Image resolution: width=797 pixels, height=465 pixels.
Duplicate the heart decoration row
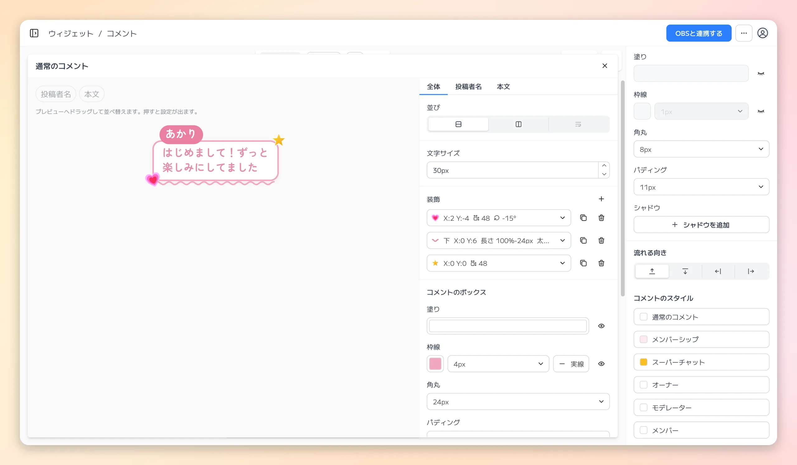[583, 218]
